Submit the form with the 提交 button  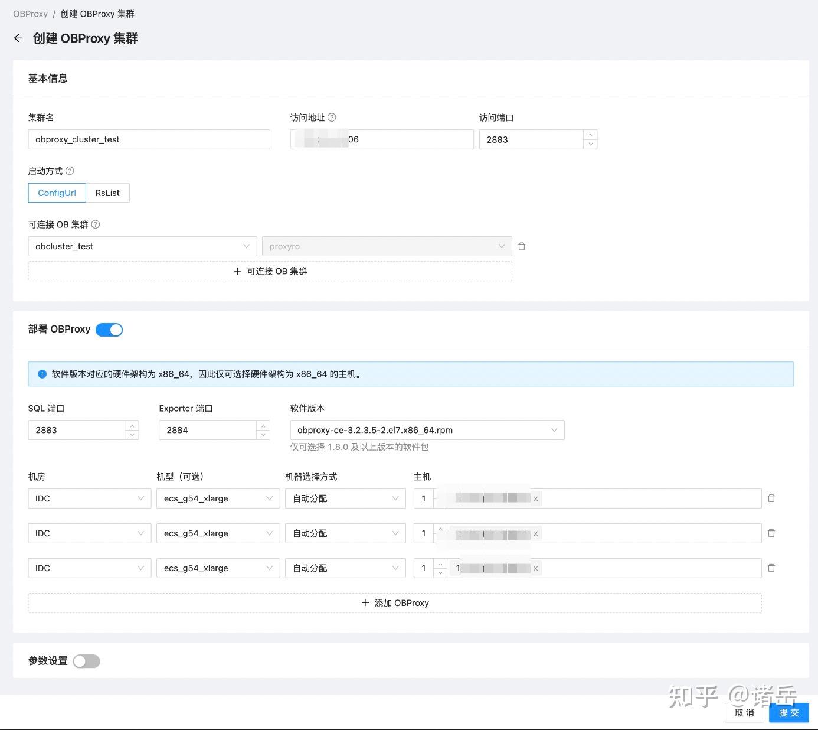click(788, 712)
